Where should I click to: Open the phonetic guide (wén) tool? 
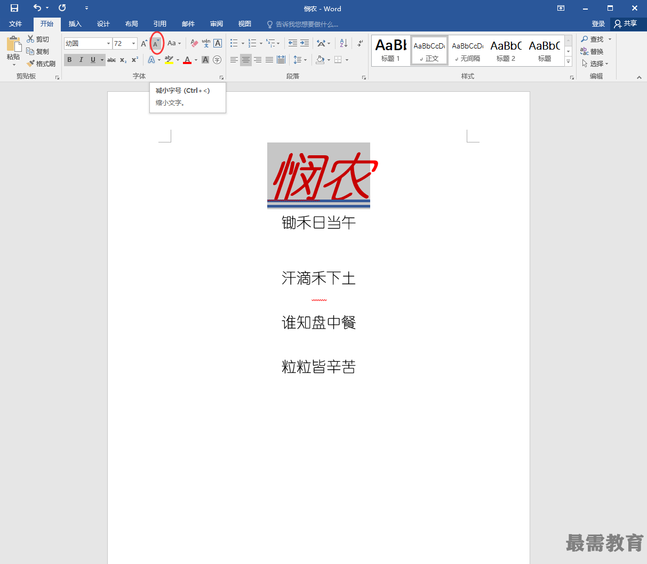[206, 43]
